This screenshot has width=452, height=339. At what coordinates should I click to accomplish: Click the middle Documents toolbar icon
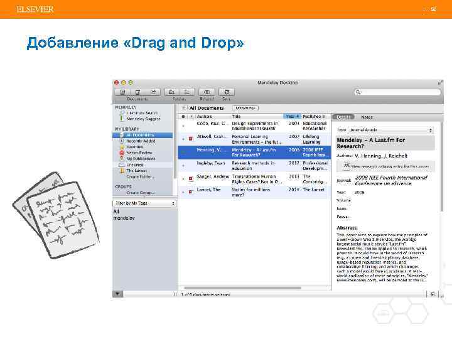(x=137, y=92)
